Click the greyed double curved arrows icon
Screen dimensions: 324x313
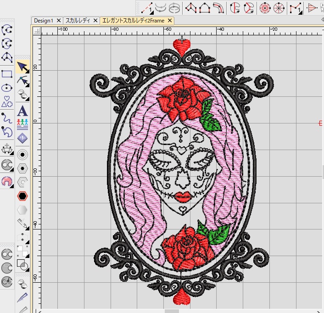coord(161,8)
